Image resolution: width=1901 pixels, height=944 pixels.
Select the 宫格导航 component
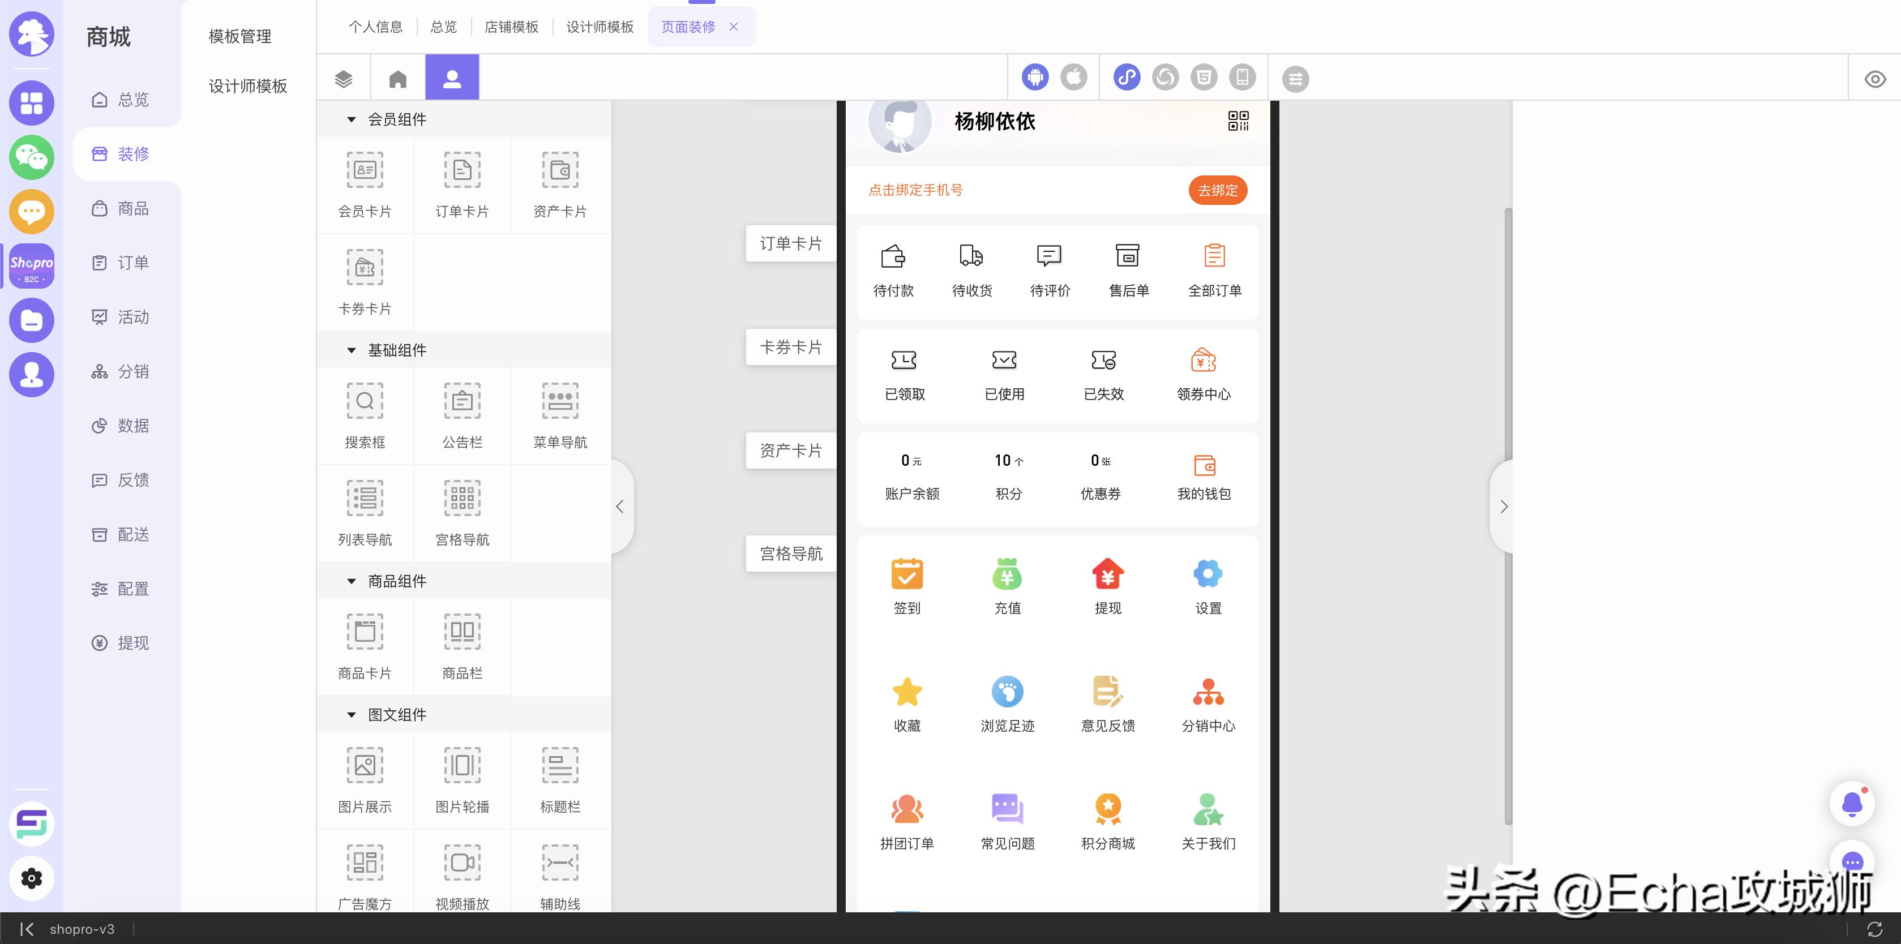pos(462,513)
